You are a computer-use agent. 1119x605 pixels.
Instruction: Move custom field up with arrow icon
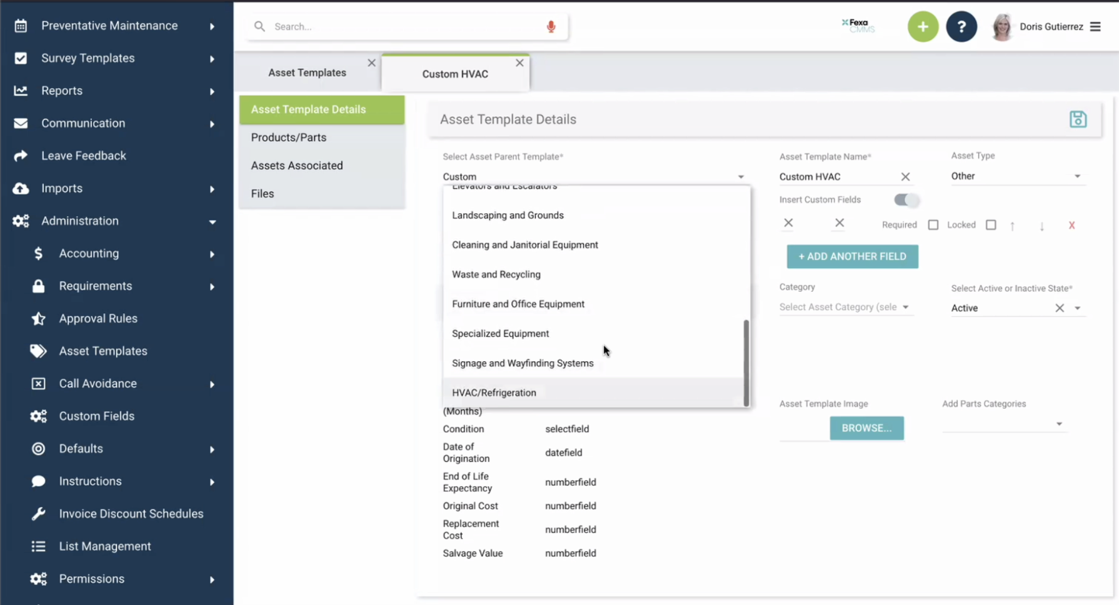1012,226
